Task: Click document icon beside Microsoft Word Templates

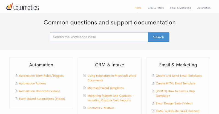Action: 85,88
